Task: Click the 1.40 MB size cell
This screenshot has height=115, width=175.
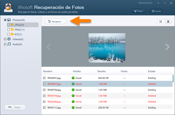Action: coord(102,102)
